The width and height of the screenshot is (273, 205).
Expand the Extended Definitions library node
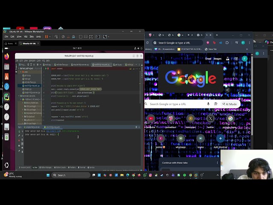tap(23, 113)
